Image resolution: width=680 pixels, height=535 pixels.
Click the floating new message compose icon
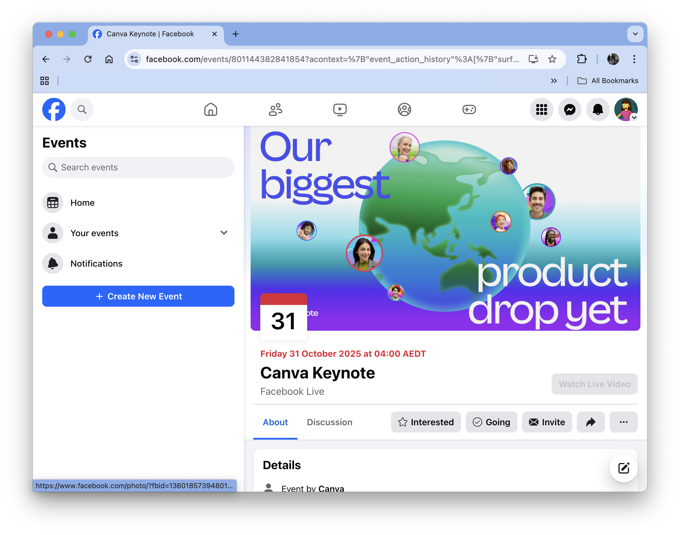coord(623,468)
